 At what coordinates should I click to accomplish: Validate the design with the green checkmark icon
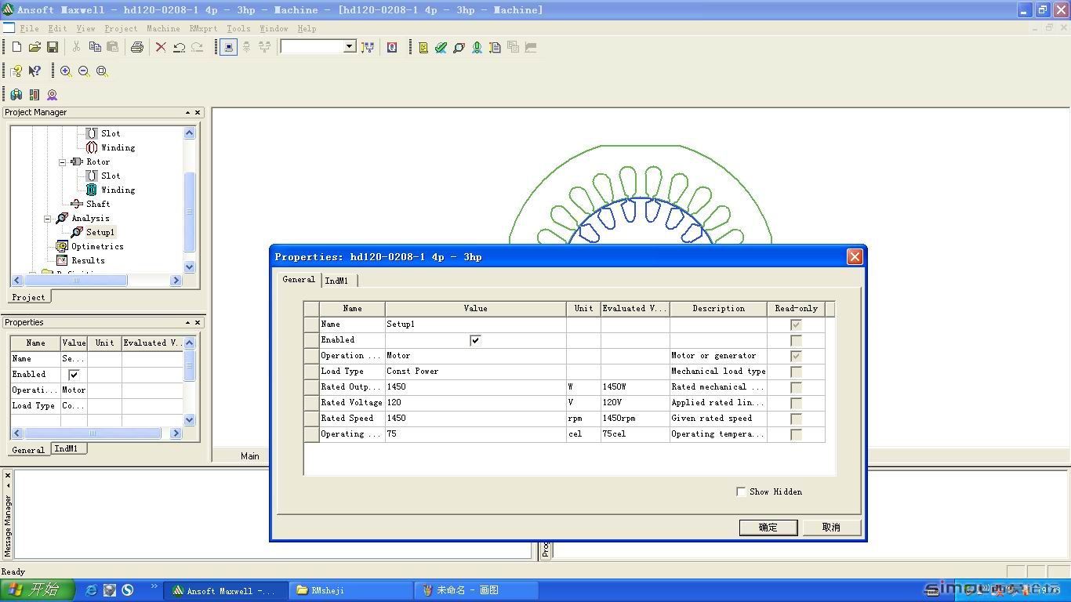point(441,47)
